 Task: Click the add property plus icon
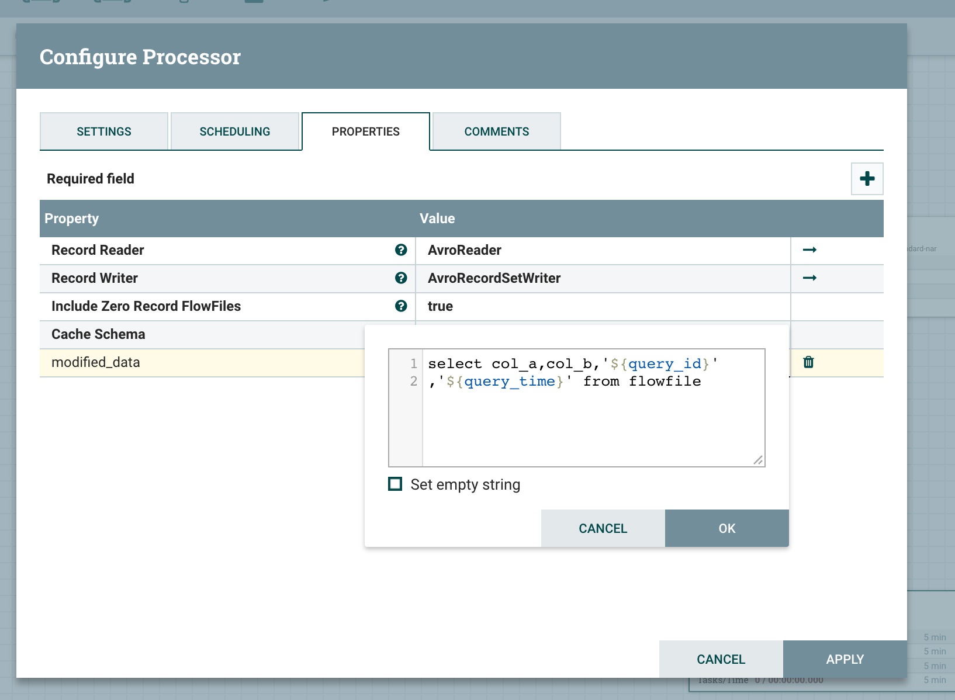coord(867,179)
